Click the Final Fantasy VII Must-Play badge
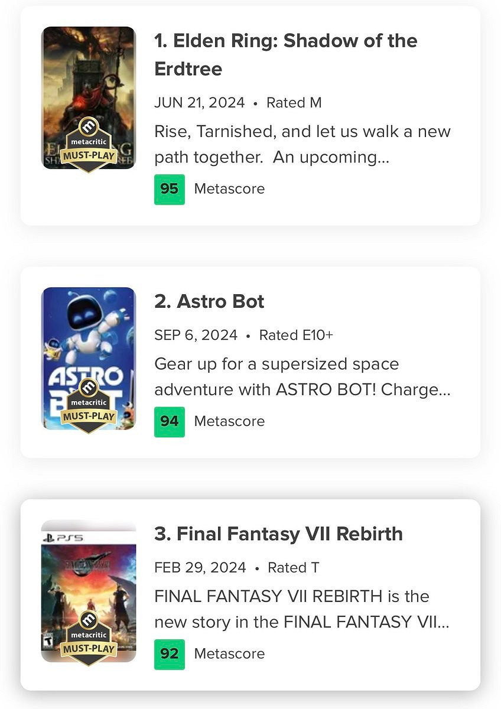Viewport: 501px width, 709px height. pyautogui.click(x=89, y=638)
